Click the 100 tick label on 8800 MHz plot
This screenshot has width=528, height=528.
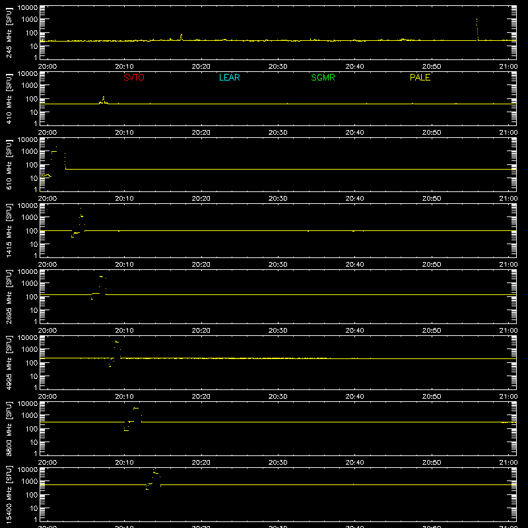coord(32,428)
